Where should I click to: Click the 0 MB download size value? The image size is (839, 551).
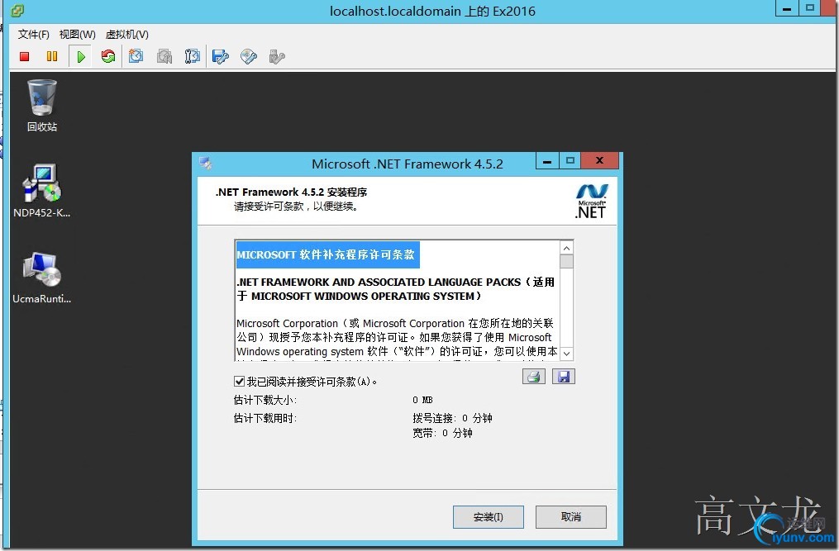[422, 400]
